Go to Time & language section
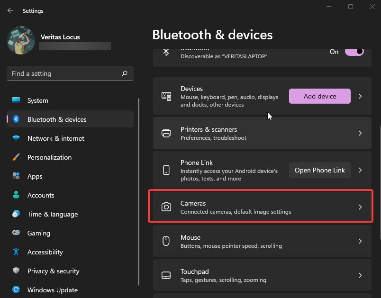The width and height of the screenshot is (381, 298). coord(52,214)
